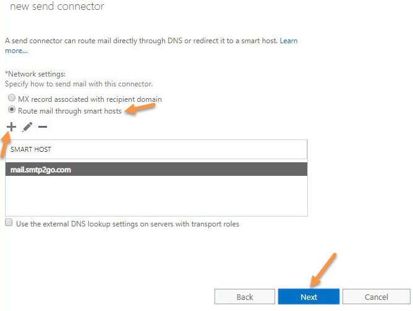The width and height of the screenshot is (413, 311).
Task: Click the '*Network settings:' label
Action: pos(35,74)
